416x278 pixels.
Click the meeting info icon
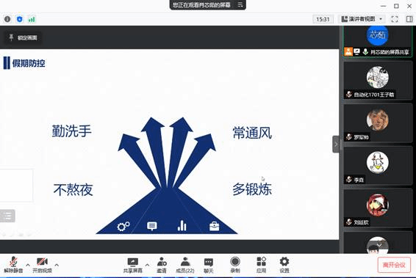tap(7, 19)
